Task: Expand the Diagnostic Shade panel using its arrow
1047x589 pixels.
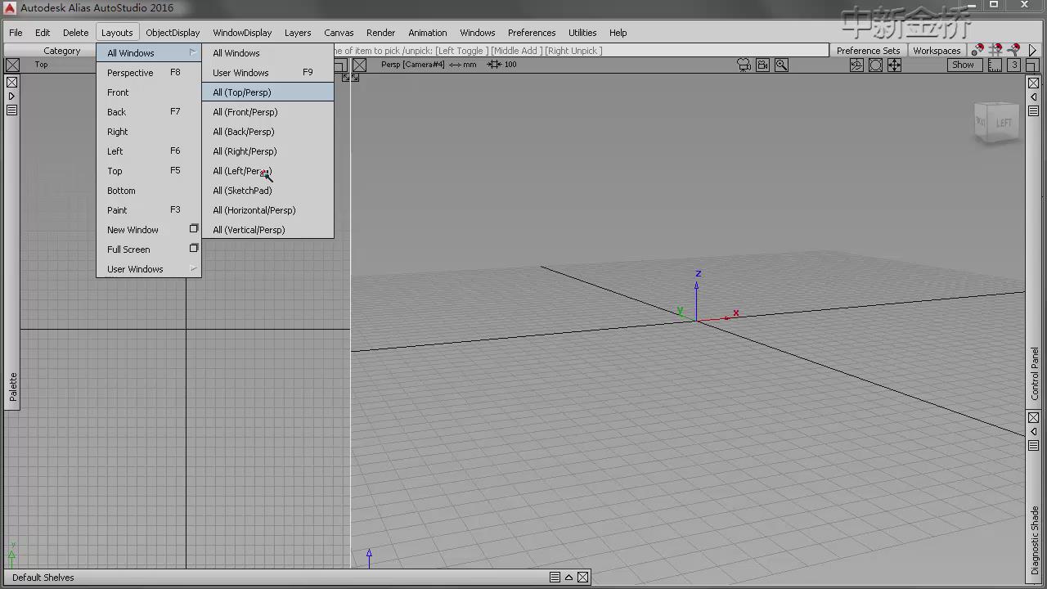Action: click(1034, 432)
